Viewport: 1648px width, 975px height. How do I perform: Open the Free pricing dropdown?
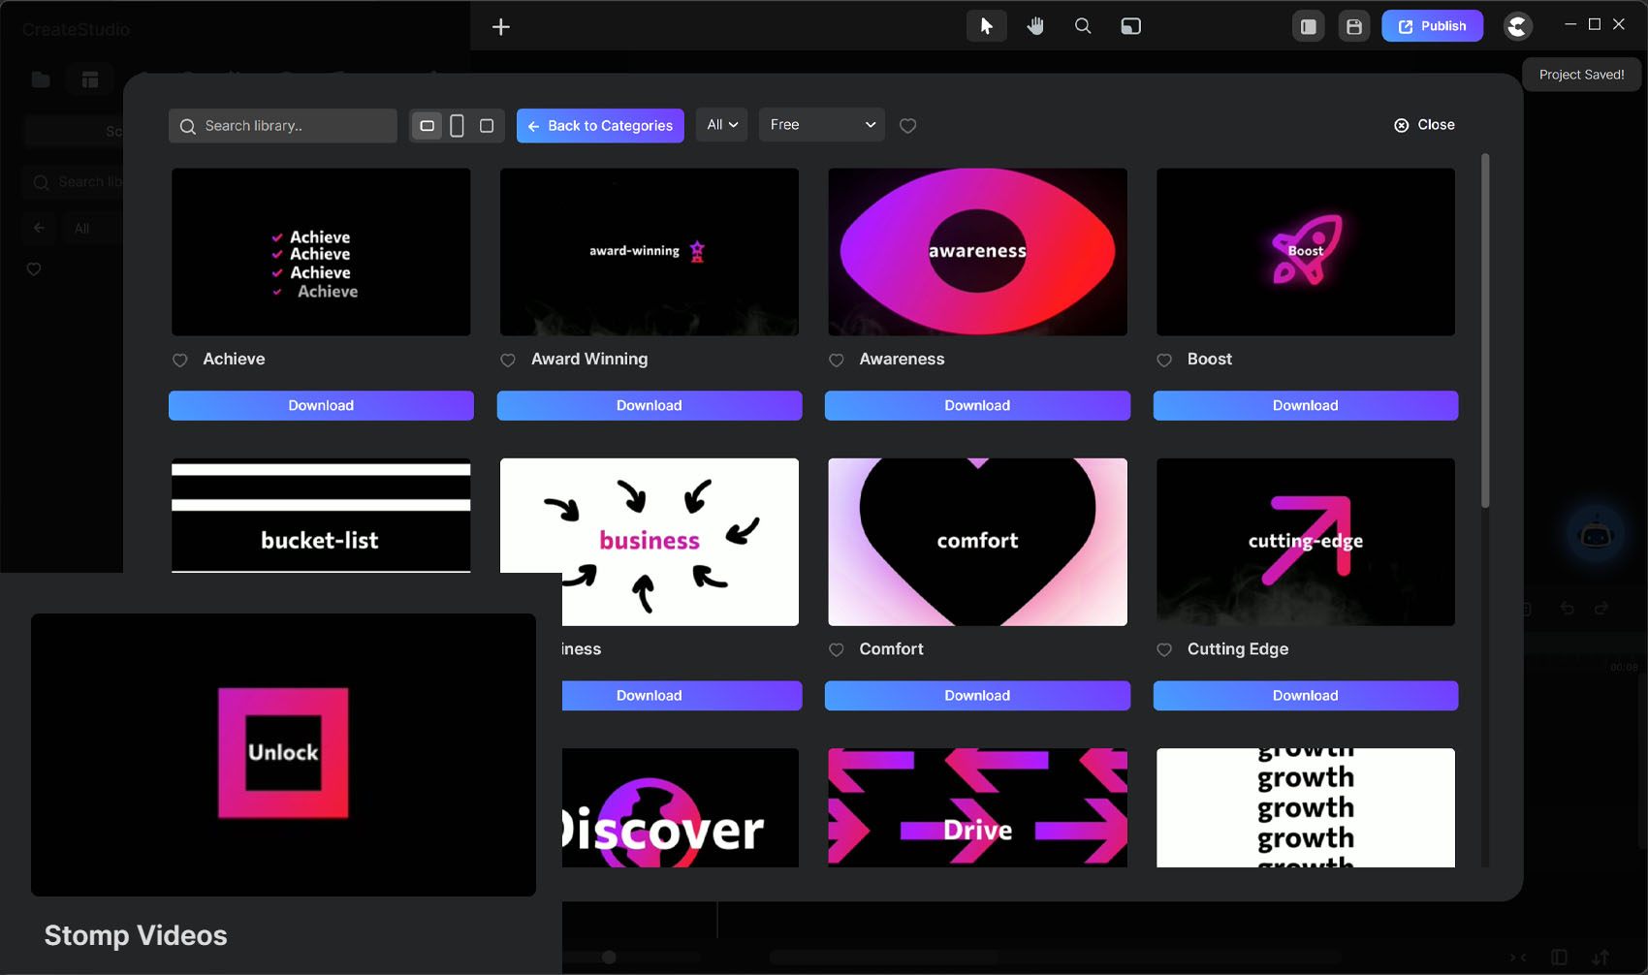[821, 125]
